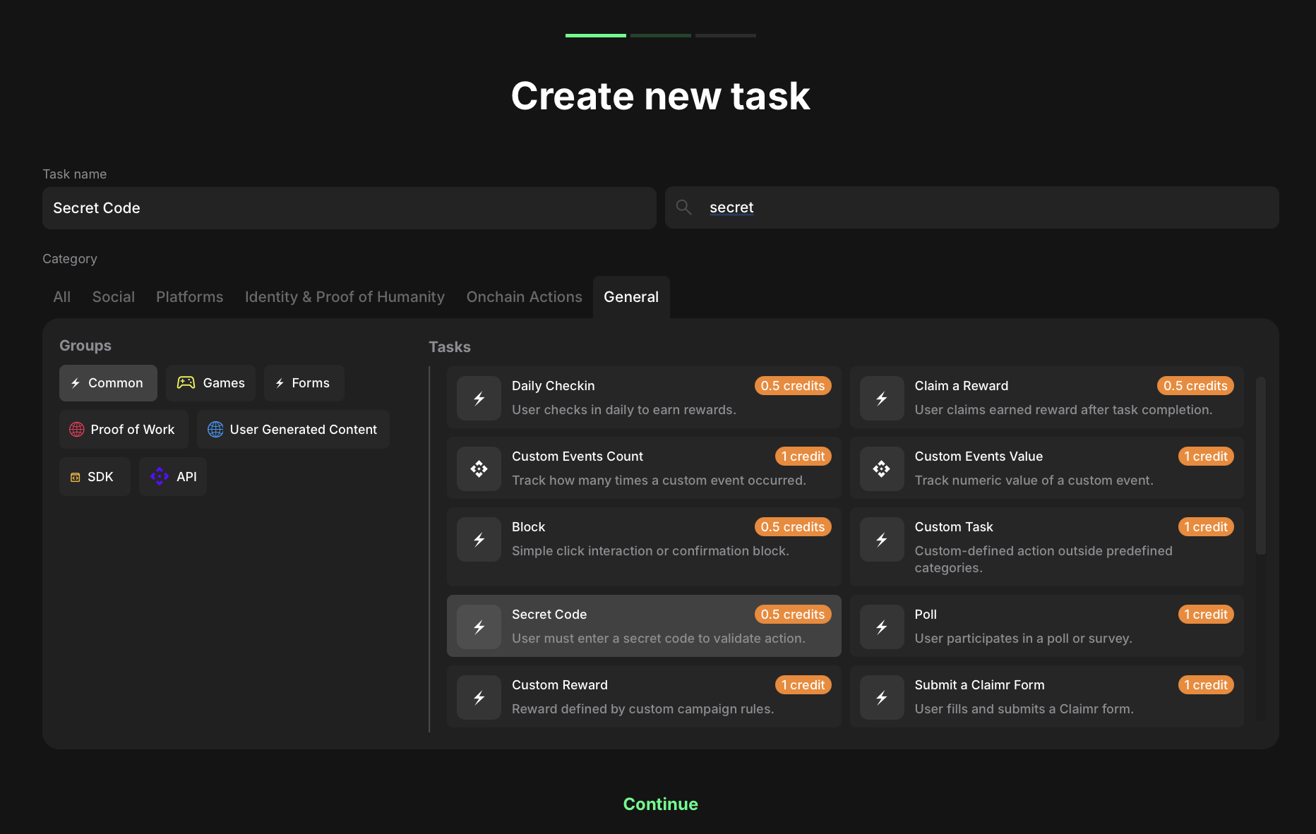Focus the Task name input field
The height and width of the screenshot is (834, 1316).
pyautogui.click(x=349, y=208)
